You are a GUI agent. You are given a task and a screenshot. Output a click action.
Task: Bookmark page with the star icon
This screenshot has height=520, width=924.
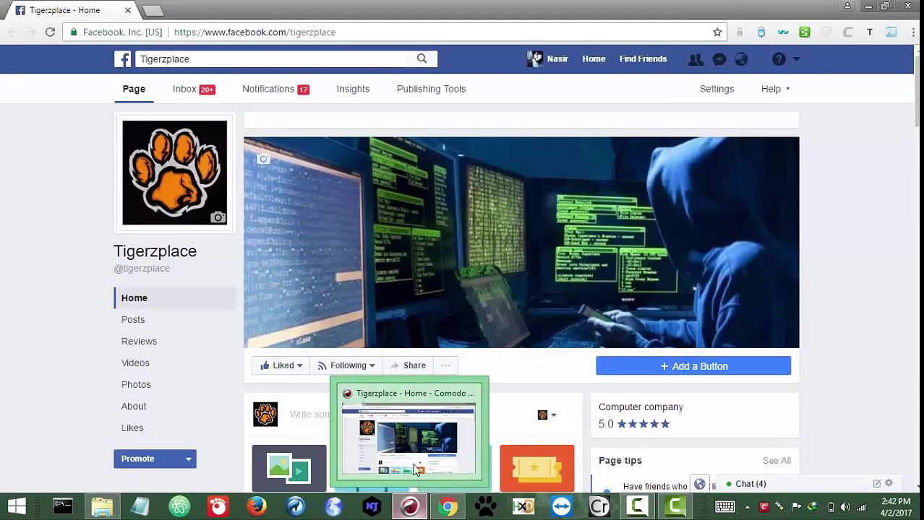717,32
